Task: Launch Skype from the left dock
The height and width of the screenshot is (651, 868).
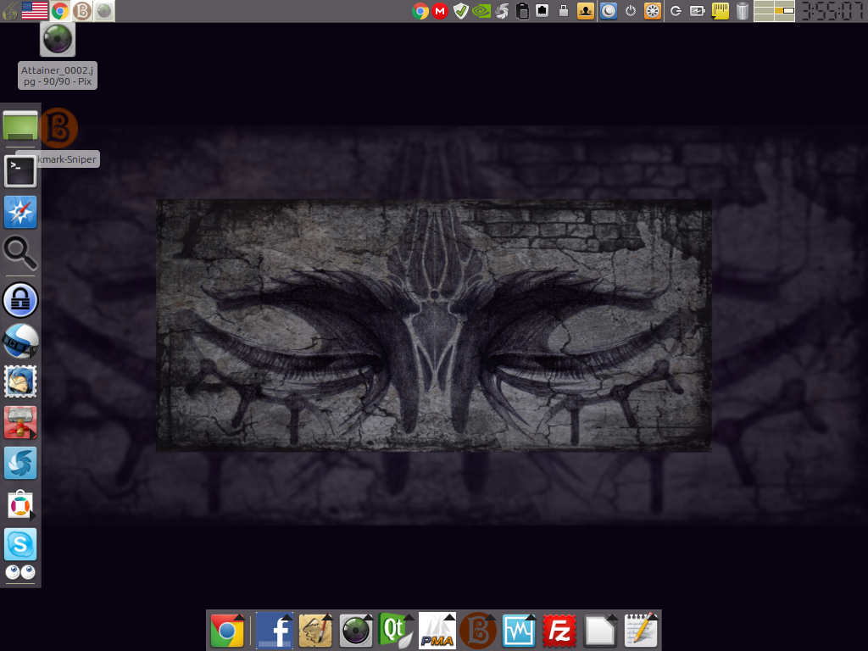Action: [20, 545]
